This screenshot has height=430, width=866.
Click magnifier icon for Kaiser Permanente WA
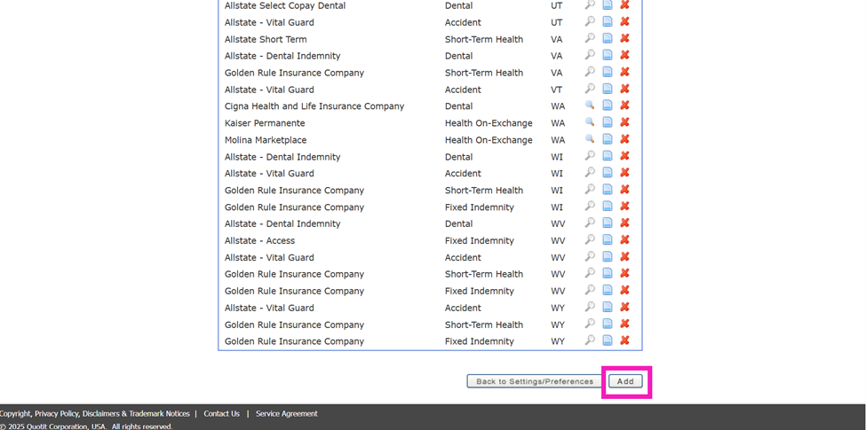click(590, 121)
